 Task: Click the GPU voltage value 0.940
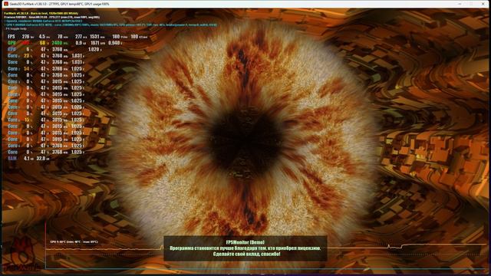point(114,43)
